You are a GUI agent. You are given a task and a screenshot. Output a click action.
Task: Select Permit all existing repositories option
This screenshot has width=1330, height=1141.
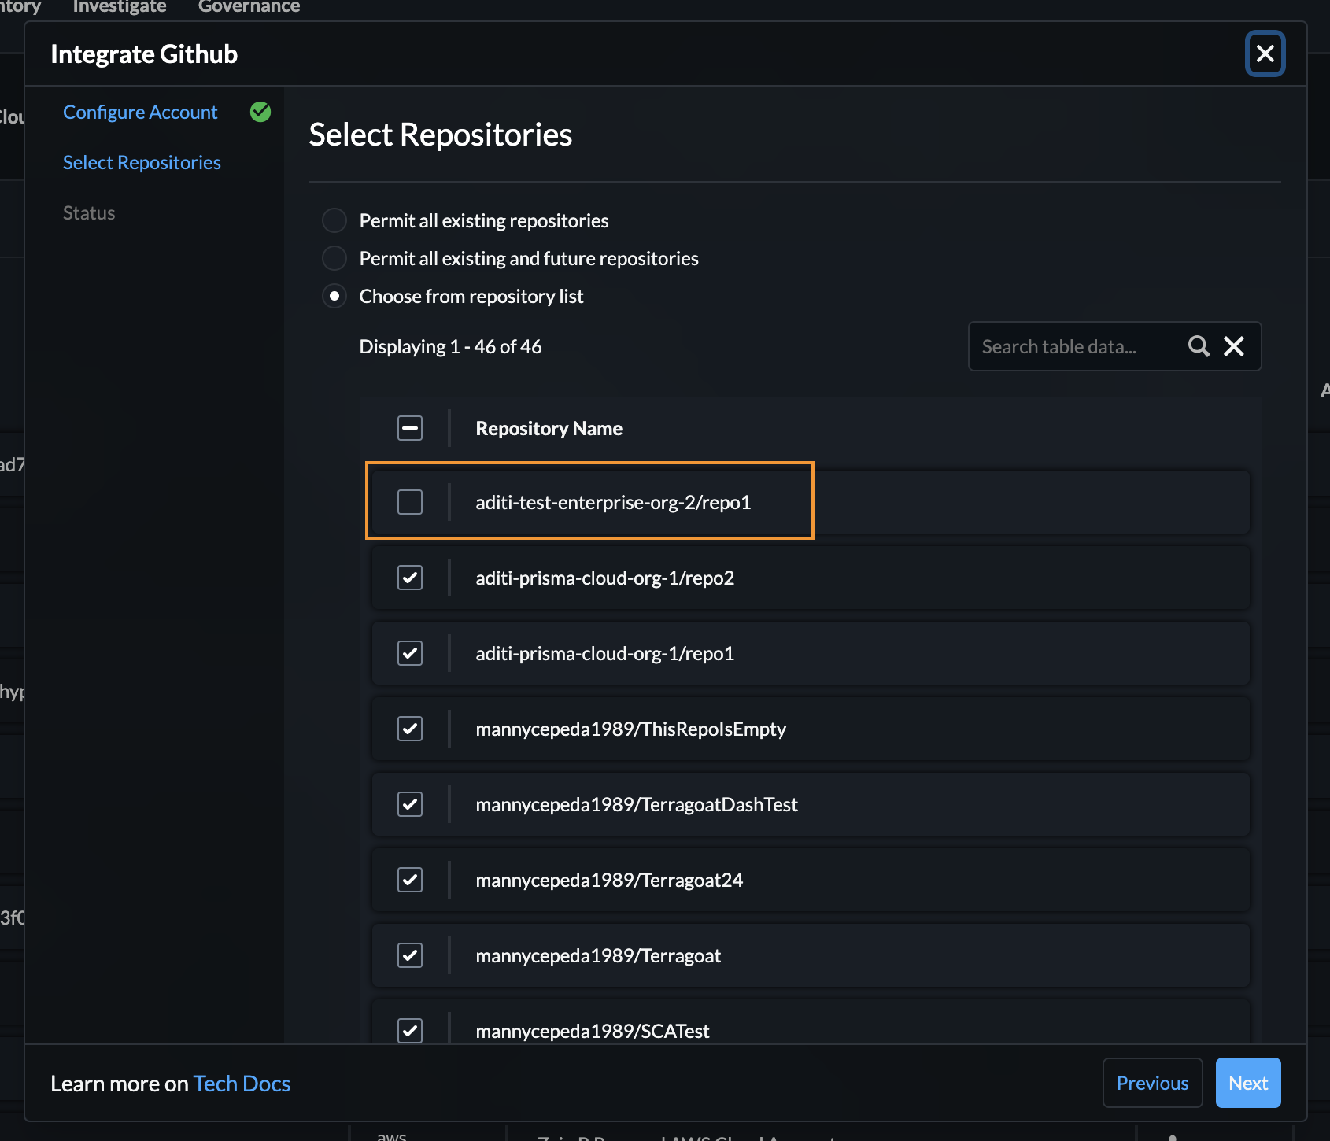coord(334,220)
